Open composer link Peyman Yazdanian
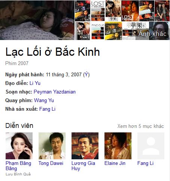 coord(55,92)
